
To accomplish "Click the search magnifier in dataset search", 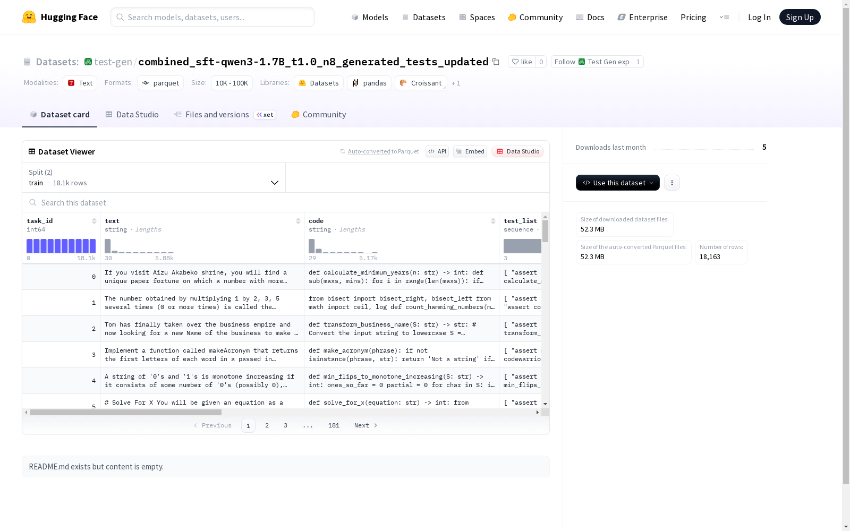I will click(33, 202).
